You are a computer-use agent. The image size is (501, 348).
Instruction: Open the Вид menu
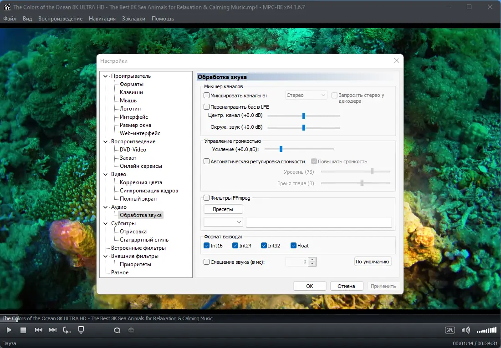click(27, 19)
